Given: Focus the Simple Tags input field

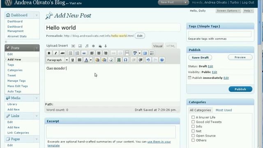Looking at the screenshot, I should (220, 34).
